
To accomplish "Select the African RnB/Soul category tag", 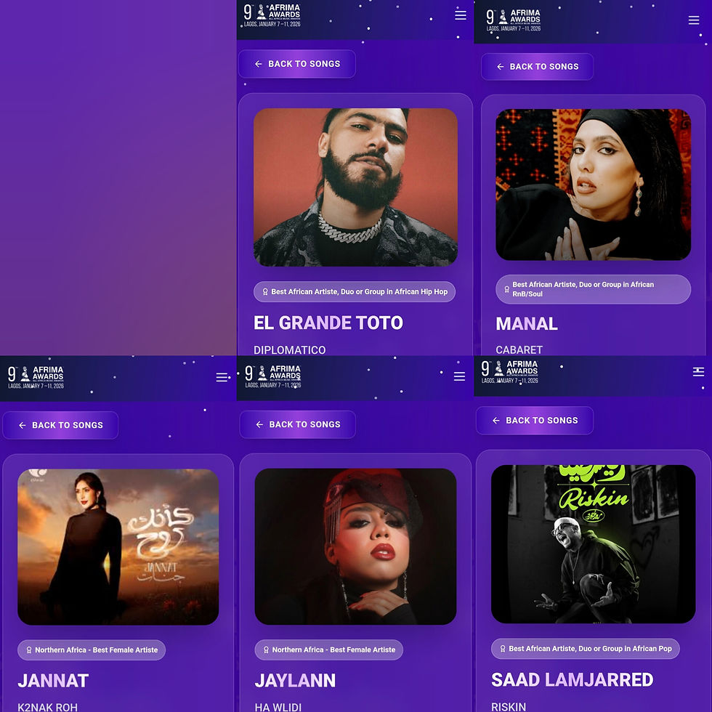I will point(593,289).
